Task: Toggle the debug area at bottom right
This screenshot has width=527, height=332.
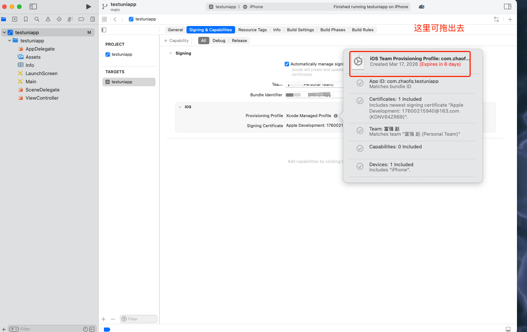Action: [508, 329]
